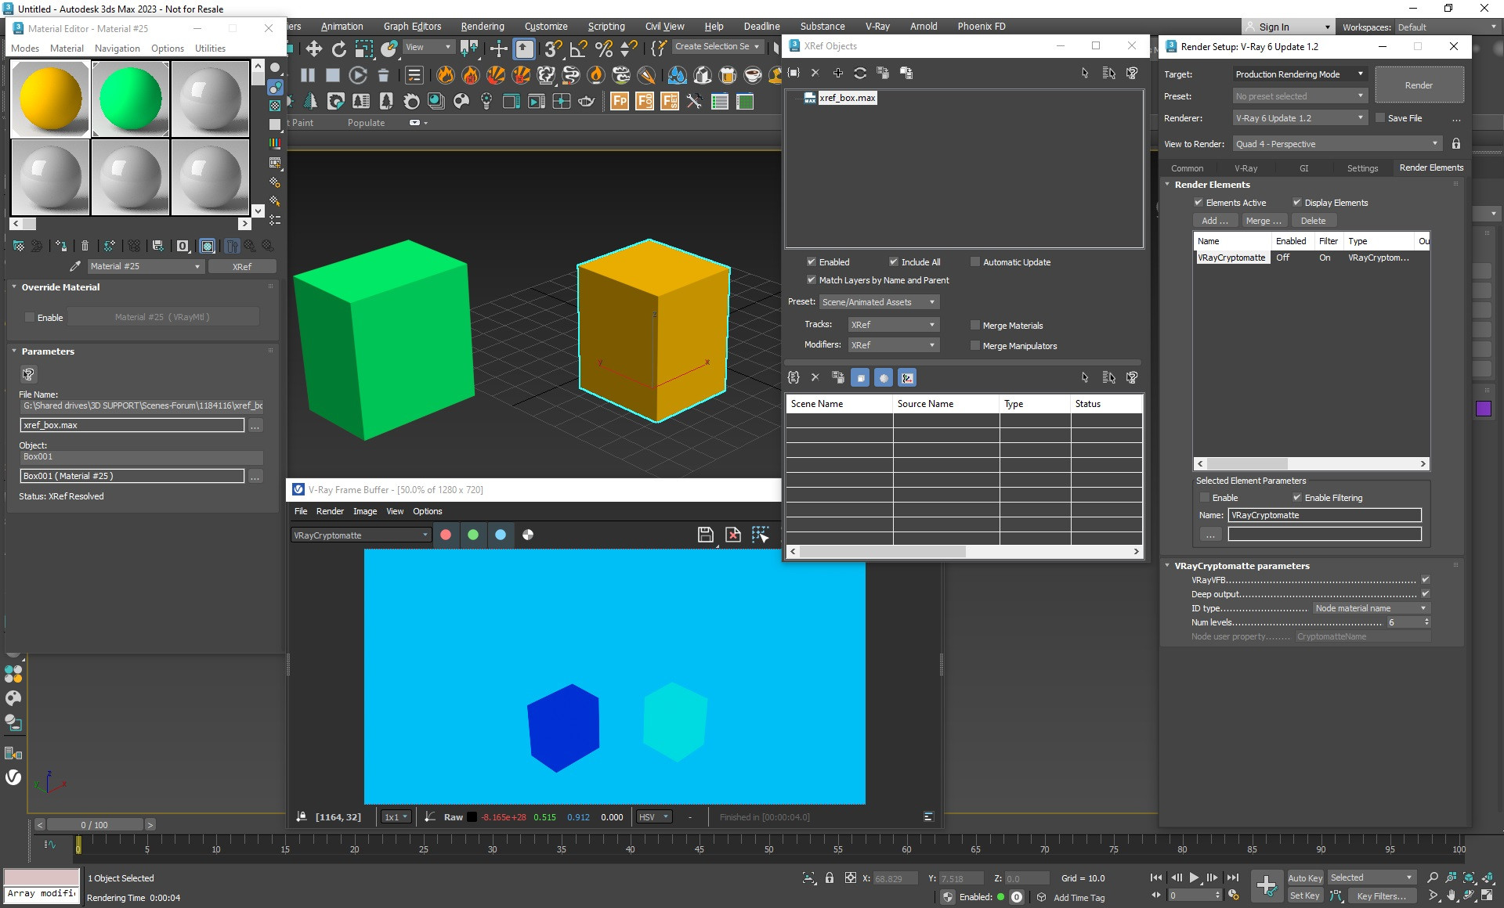Screen dimensions: 1504x908
Task: Play animation in playback controls
Action: tap(1194, 877)
